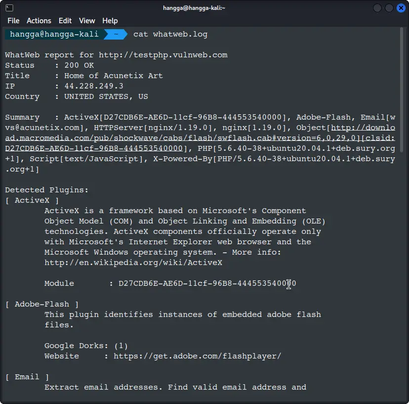
Task: Click the 'cat whatweb.log' command text
Action: tap(170, 34)
